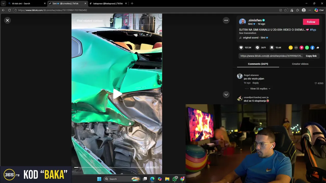Open browser apps icon in address bar

280,10
